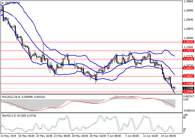The height and width of the screenshot is (139, 195).
Task: Click the 1.30665 value on the price scale
Action: pos(188,1)
